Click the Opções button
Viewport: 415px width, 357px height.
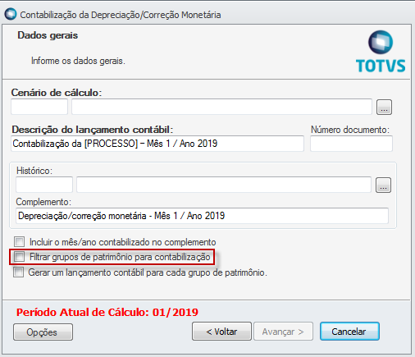pyautogui.click(x=43, y=332)
